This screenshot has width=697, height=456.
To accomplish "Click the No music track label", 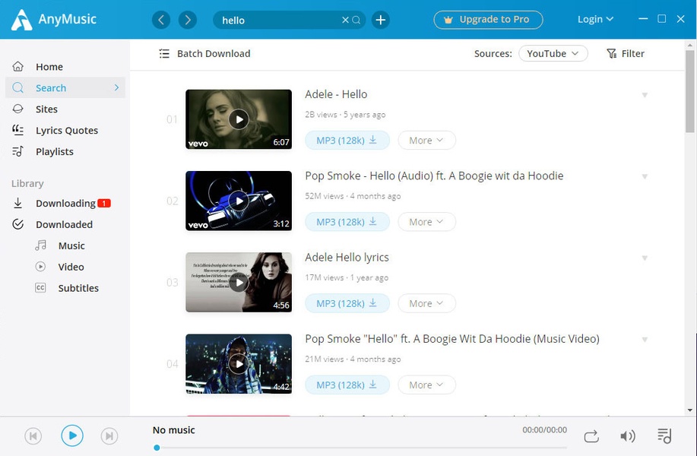I will pyautogui.click(x=174, y=430).
